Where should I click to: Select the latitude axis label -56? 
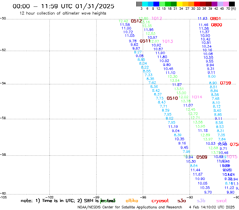(3, 118)
